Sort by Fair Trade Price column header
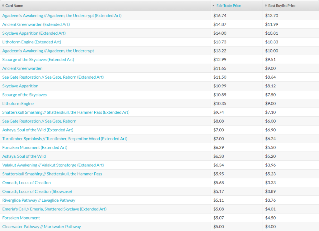 coord(237,6)
